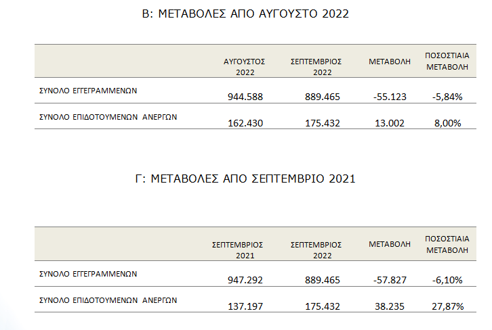Click the percentage -6,10%
The image size is (492, 330).
[447, 280]
